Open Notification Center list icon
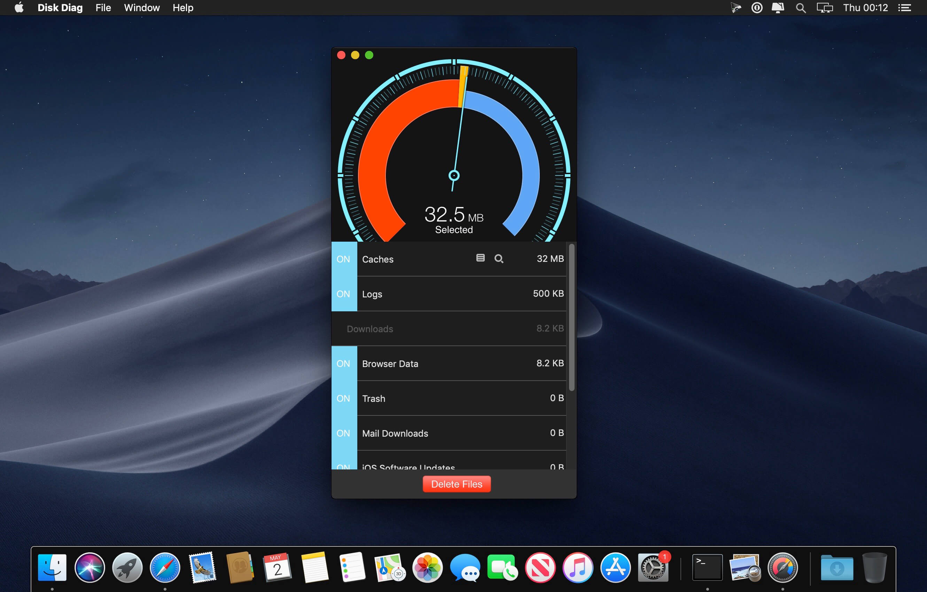The width and height of the screenshot is (927, 592). 904,8
